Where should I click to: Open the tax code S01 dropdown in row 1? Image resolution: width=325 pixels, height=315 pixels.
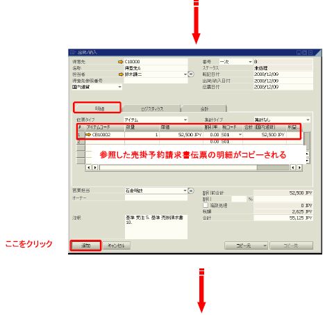click(240, 135)
